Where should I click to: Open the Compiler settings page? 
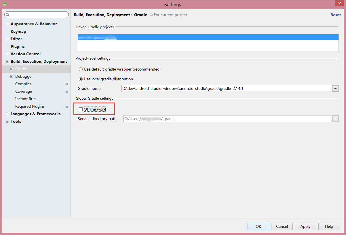(x=23, y=84)
